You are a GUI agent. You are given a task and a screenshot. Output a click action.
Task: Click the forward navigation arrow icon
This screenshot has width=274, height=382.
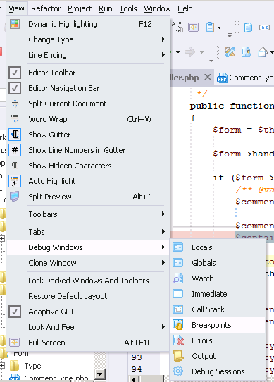[x=190, y=52]
